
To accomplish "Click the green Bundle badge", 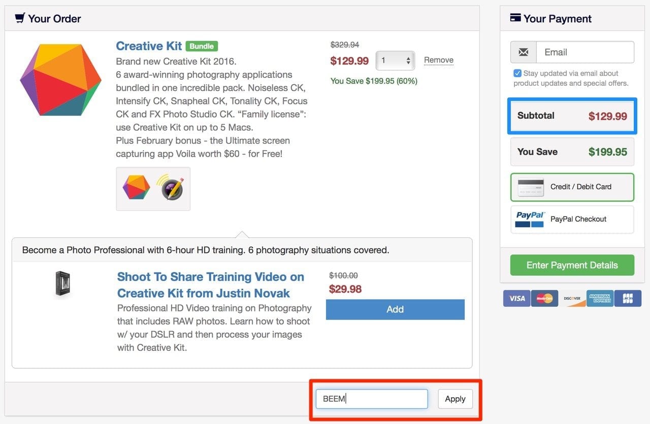I will 202,46.
